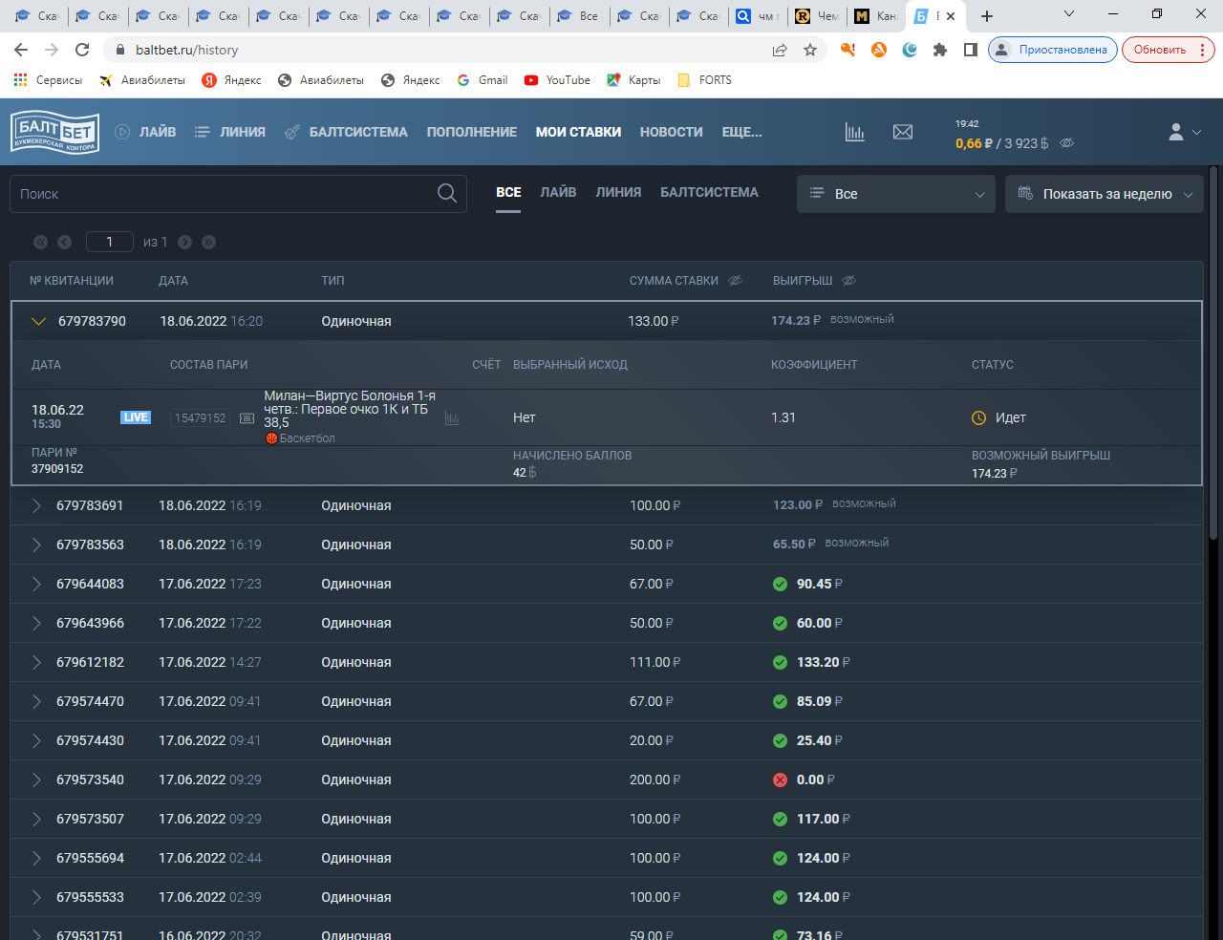Expand bet receipt 679612182

point(36,662)
